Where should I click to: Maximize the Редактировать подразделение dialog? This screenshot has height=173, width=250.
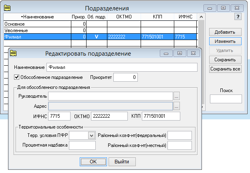(x=179, y=53)
